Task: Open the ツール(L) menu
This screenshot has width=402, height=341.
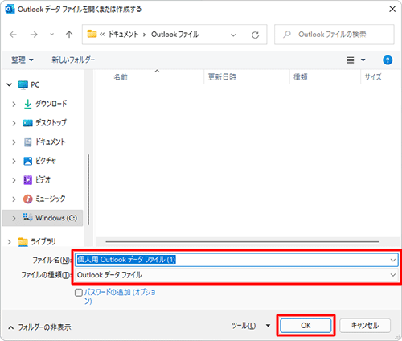Action: 251,326
